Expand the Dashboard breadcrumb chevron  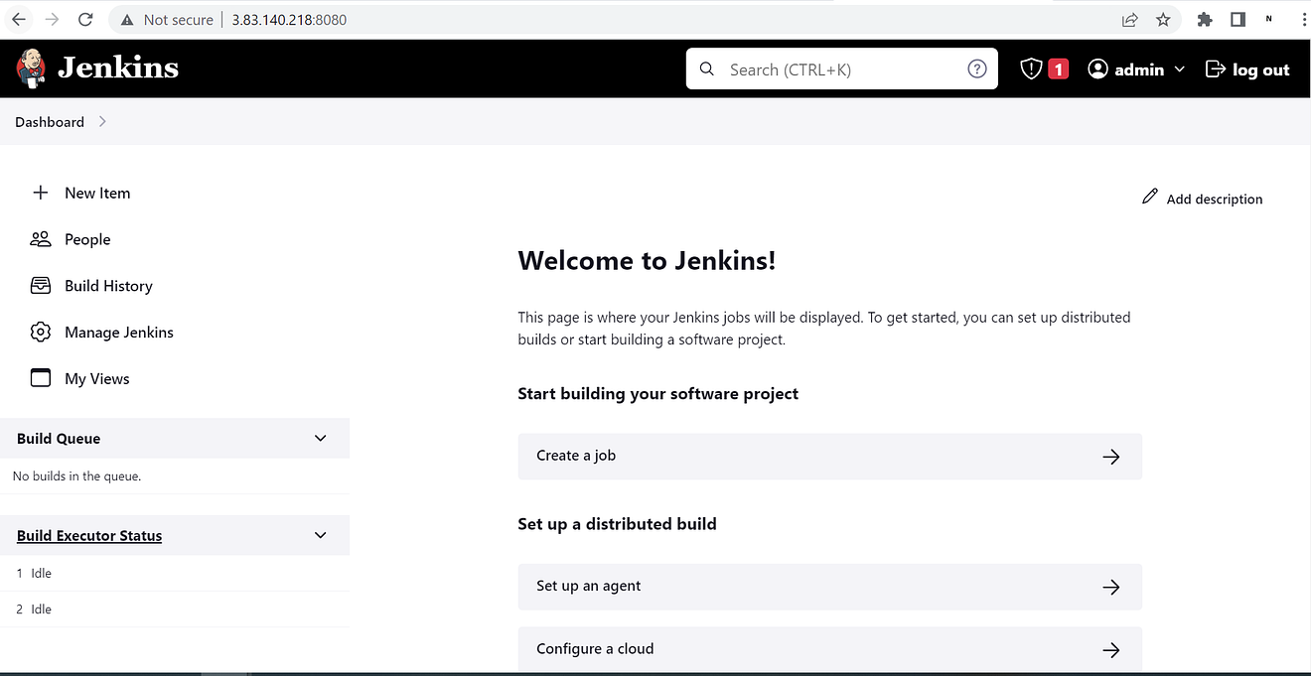pyautogui.click(x=102, y=122)
